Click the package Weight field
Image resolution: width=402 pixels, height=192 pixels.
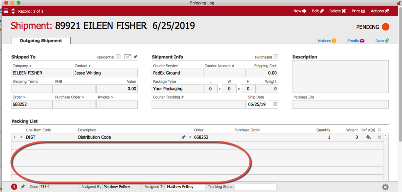[267, 89]
